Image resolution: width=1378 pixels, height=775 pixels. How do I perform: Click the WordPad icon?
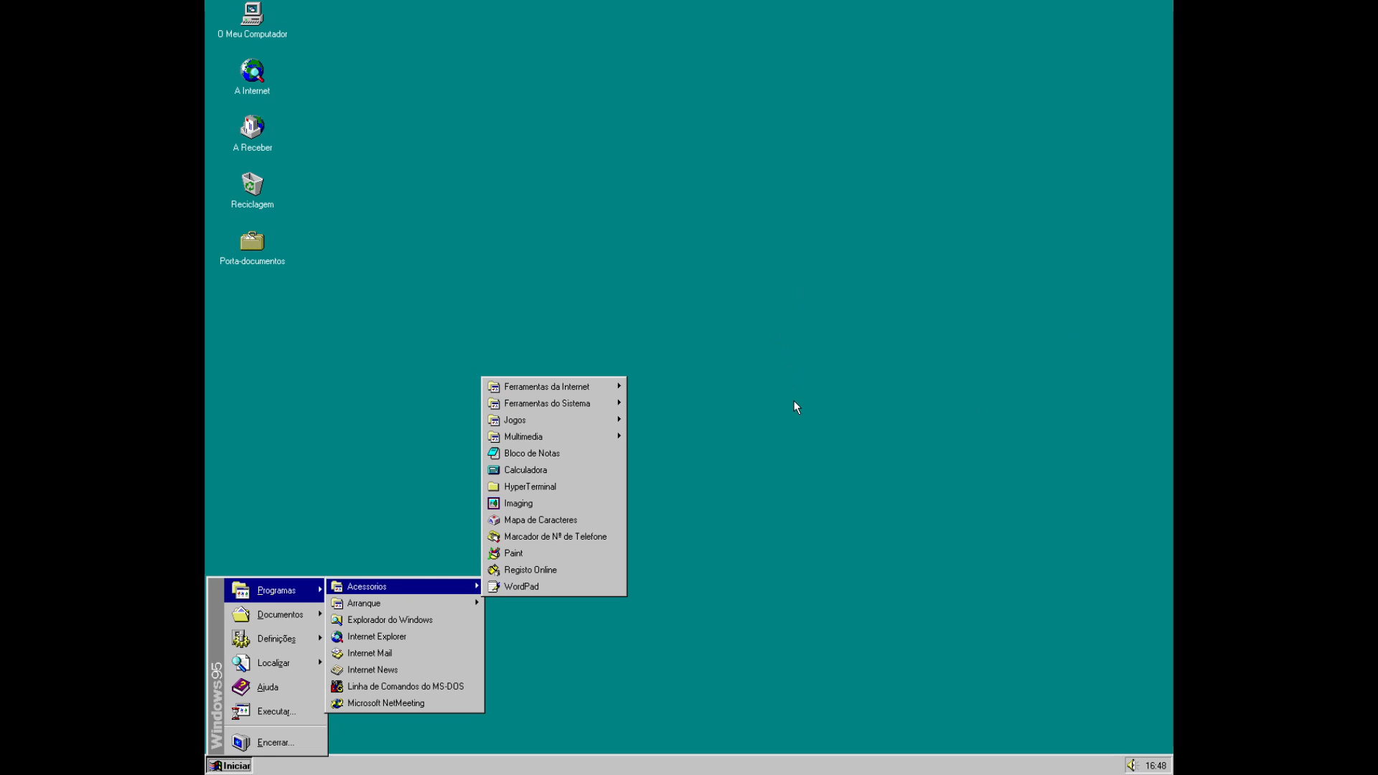(x=494, y=587)
